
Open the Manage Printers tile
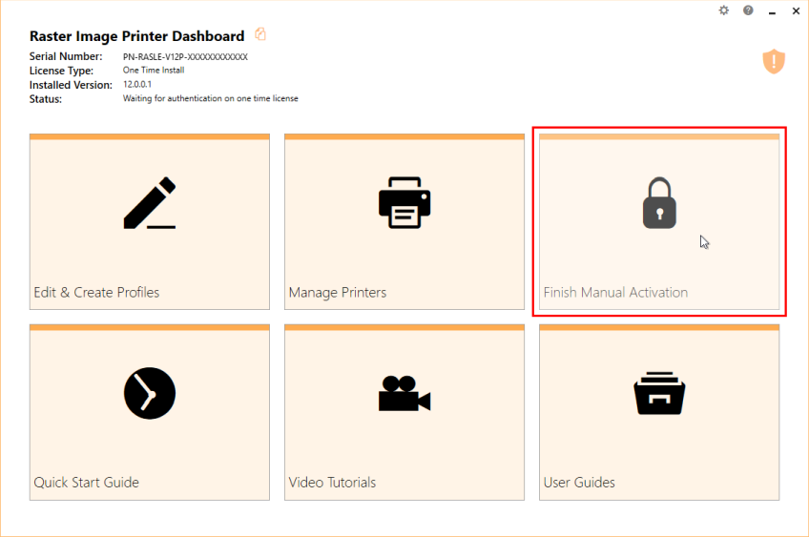tap(404, 222)
